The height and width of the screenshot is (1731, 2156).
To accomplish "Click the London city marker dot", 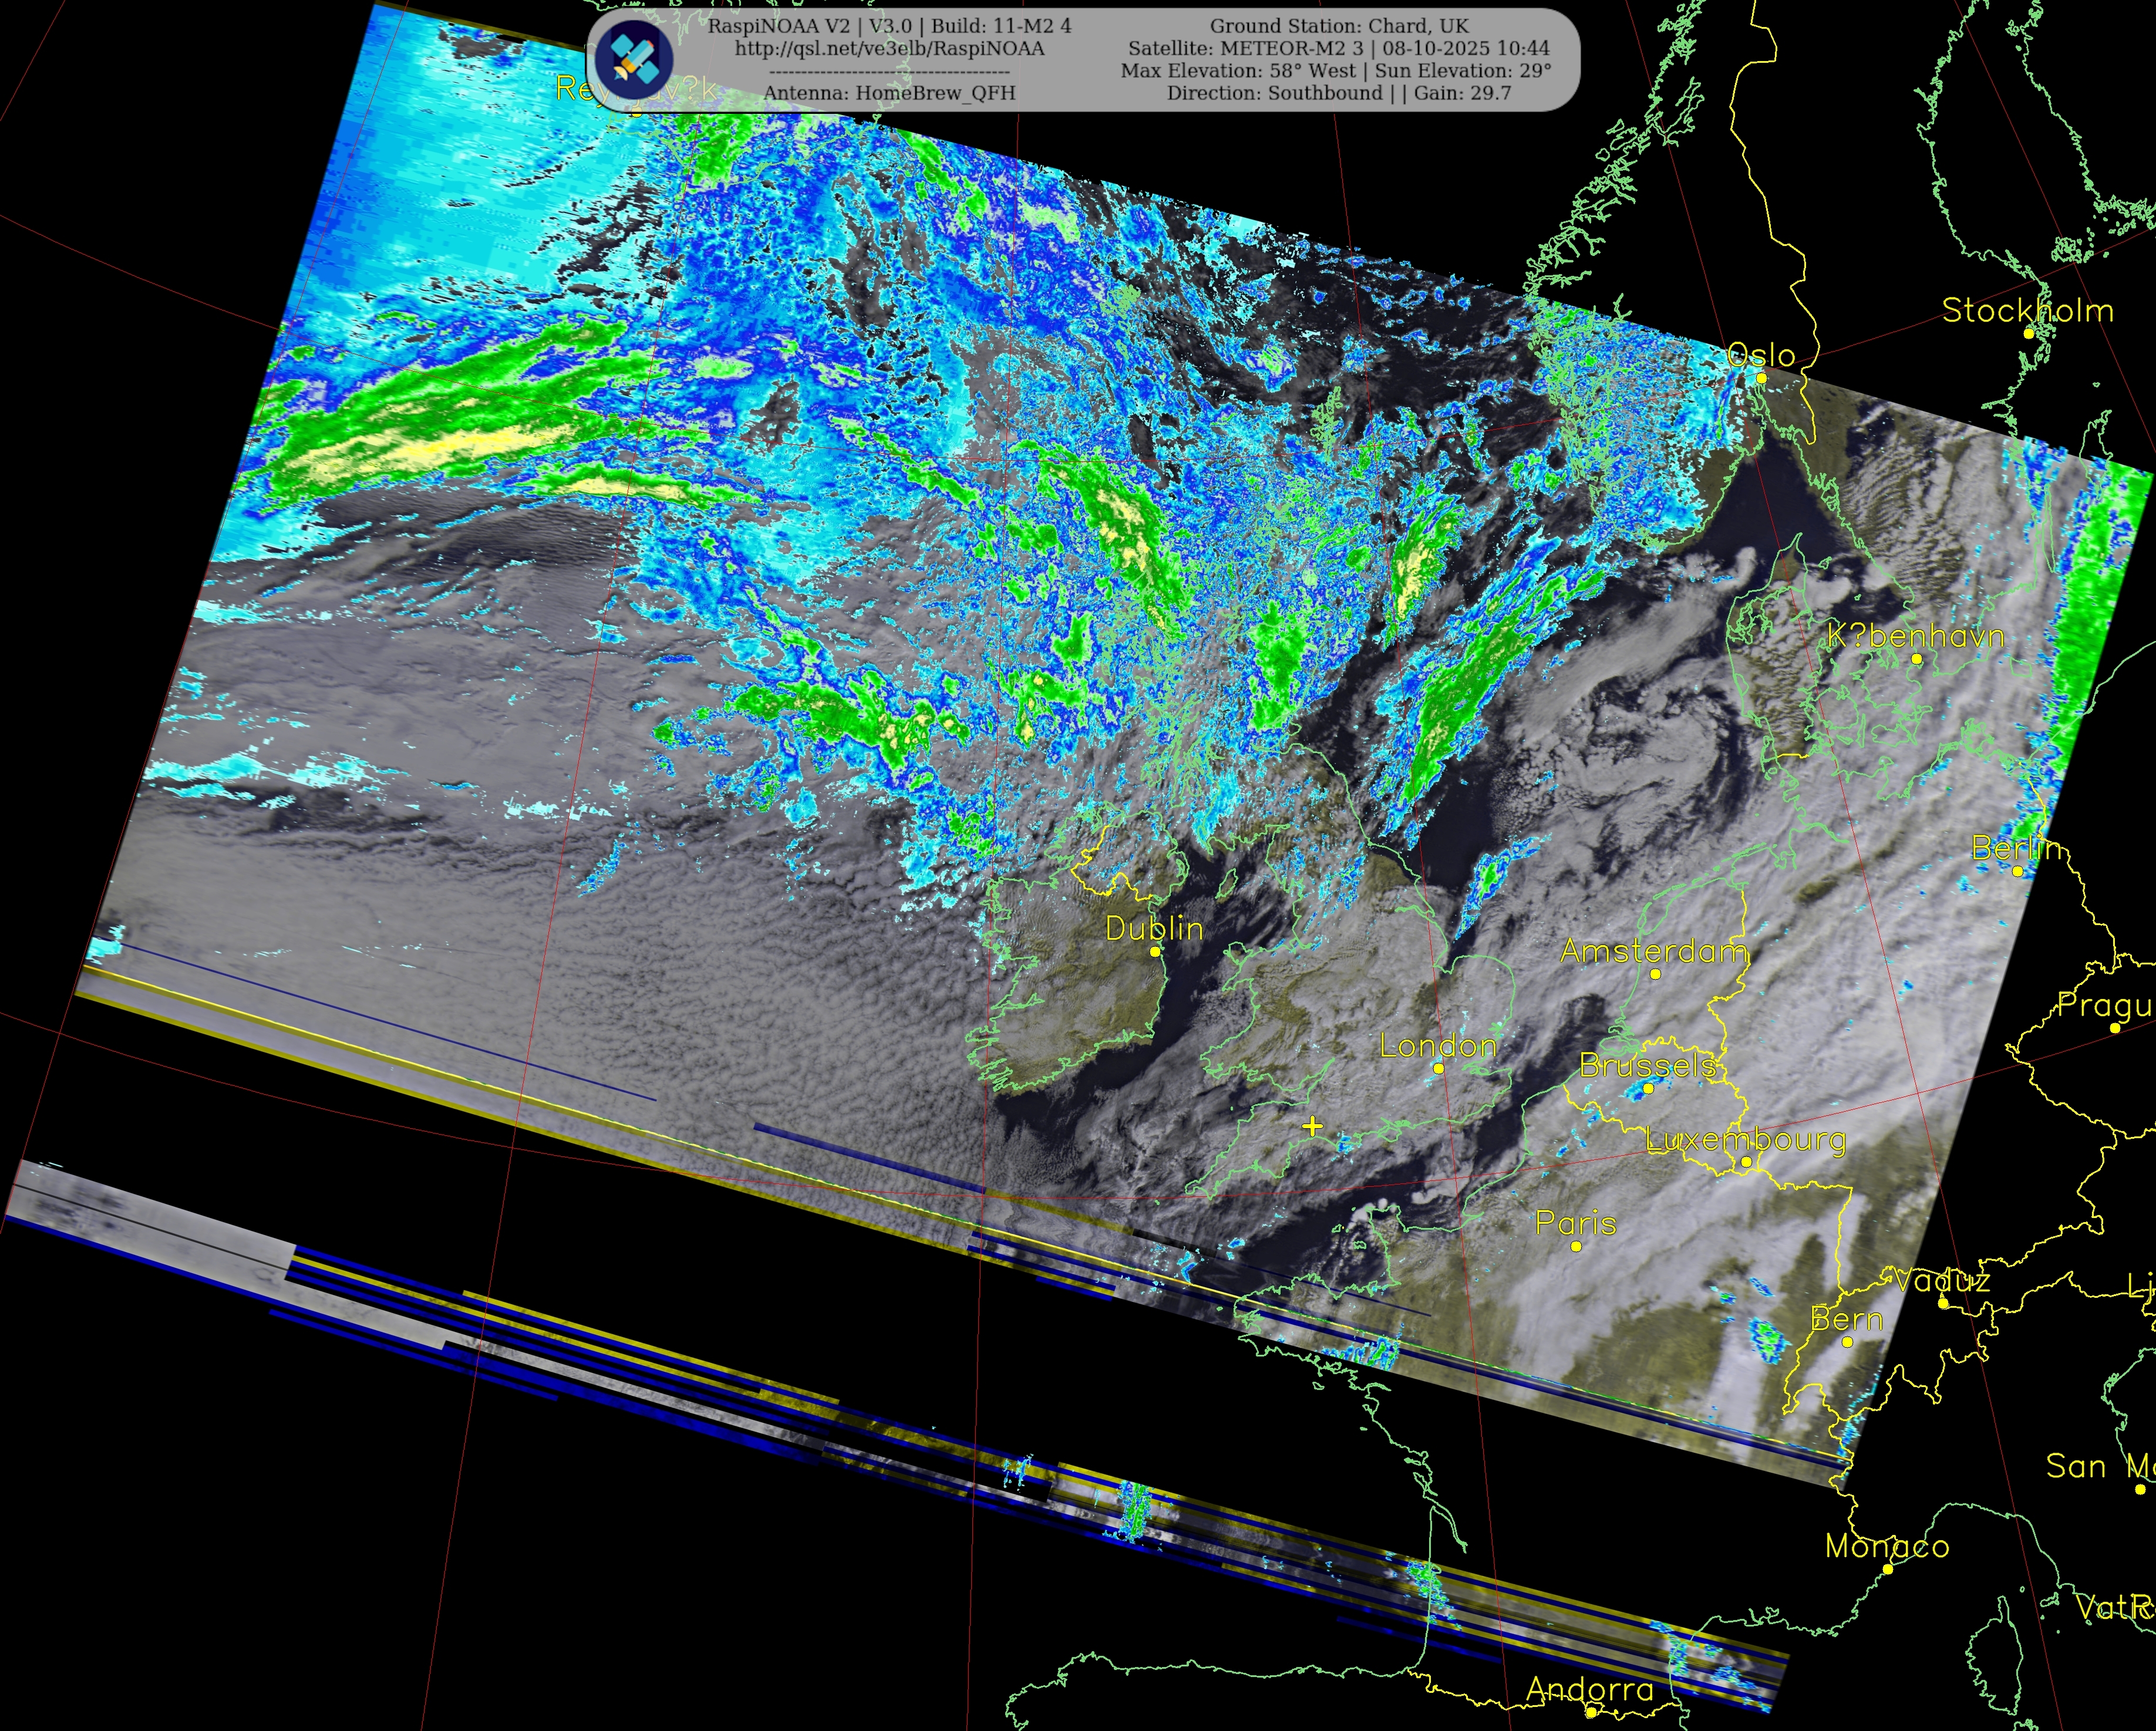I will tap(1438, 1068).
